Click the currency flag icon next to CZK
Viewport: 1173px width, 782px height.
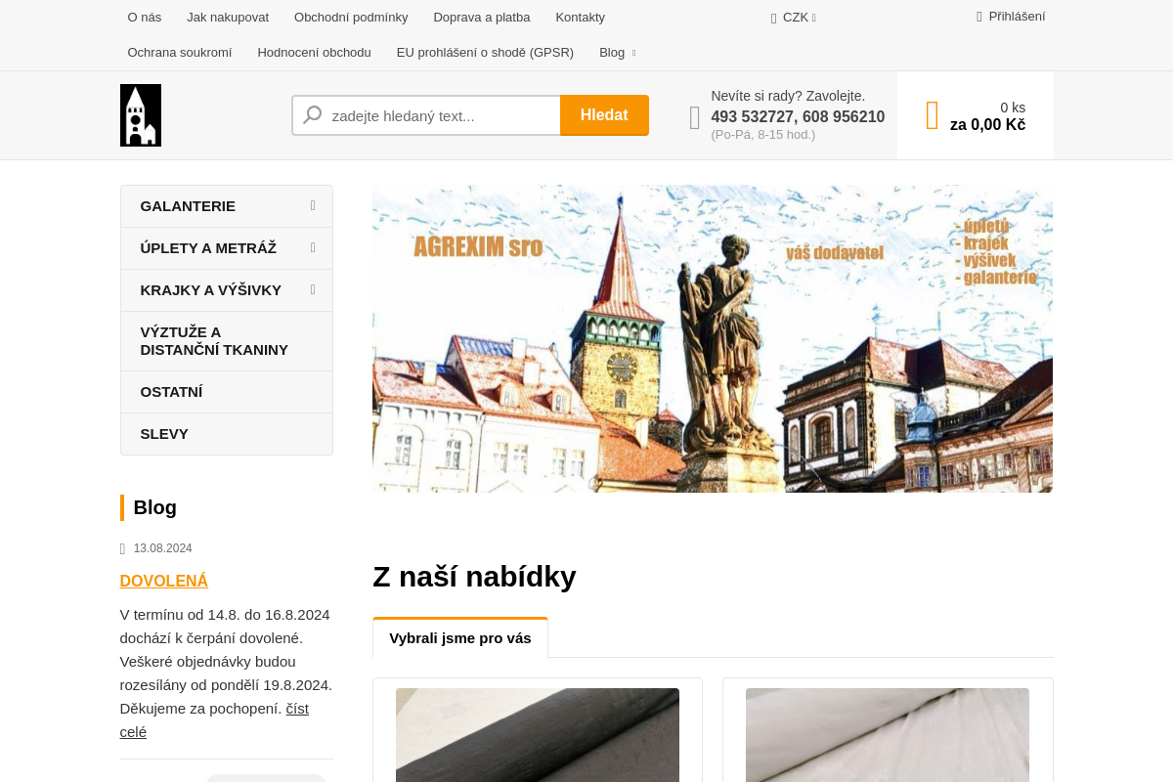774,18
